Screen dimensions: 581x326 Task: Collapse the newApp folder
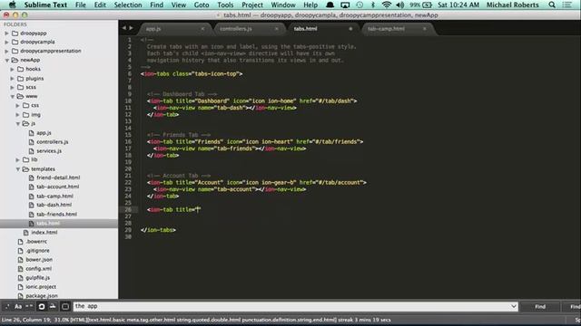[x=6, y=61]
